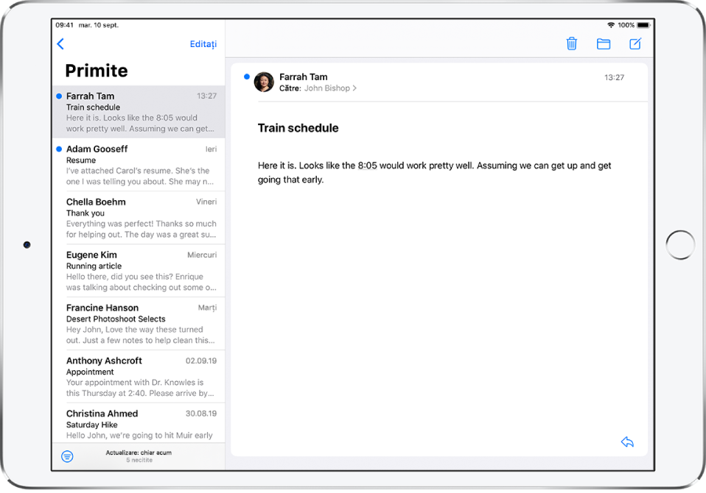Image resolution: width=706 pixels, height=493 pixels.
Task: Tap the back chevron to mailboxes
Action: 60,43
